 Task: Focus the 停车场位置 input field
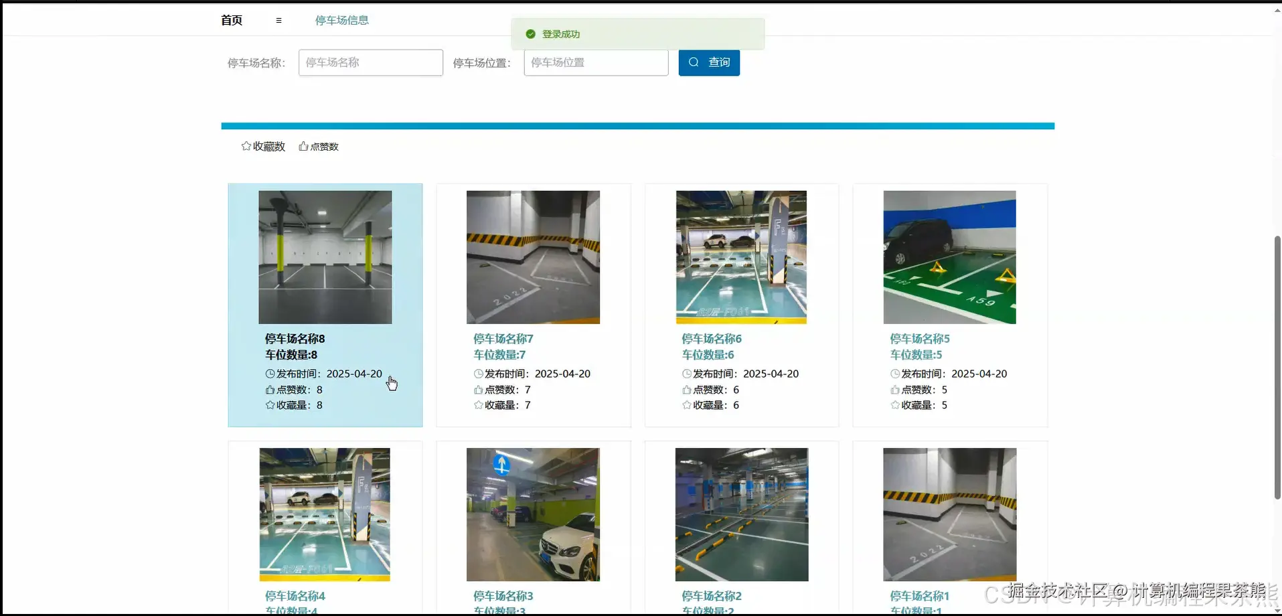pyautogui.click(x=596, y=62)
